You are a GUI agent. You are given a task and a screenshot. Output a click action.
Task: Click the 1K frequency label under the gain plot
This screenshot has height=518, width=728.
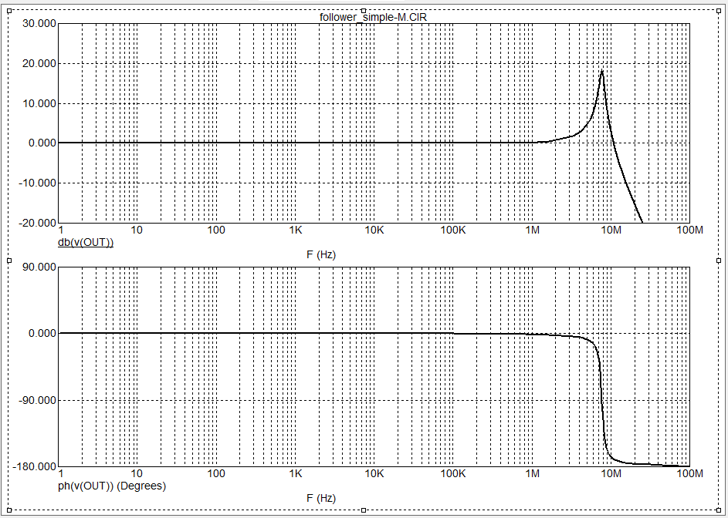pyautogui.click(x=295, y=230)
